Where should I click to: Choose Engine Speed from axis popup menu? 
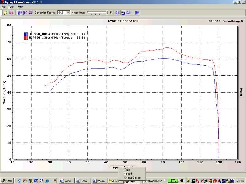coord(132,178)
